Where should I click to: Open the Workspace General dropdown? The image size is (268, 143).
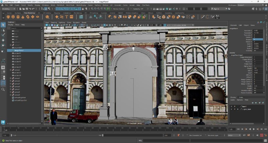tap(250, 5)
